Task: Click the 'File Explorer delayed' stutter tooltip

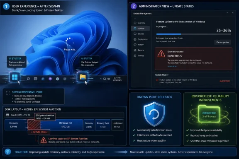Action: pos(90,62)
